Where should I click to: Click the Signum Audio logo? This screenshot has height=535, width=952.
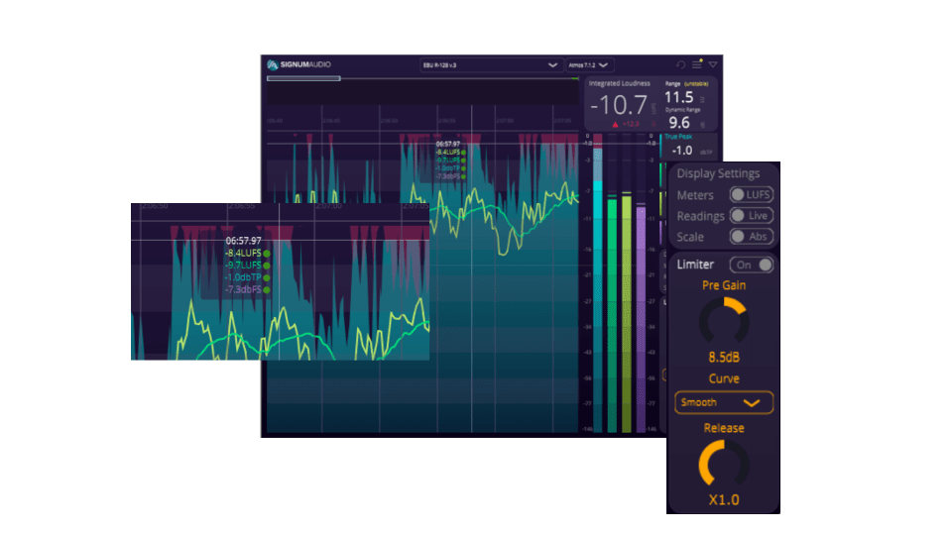tap(298, 64)
